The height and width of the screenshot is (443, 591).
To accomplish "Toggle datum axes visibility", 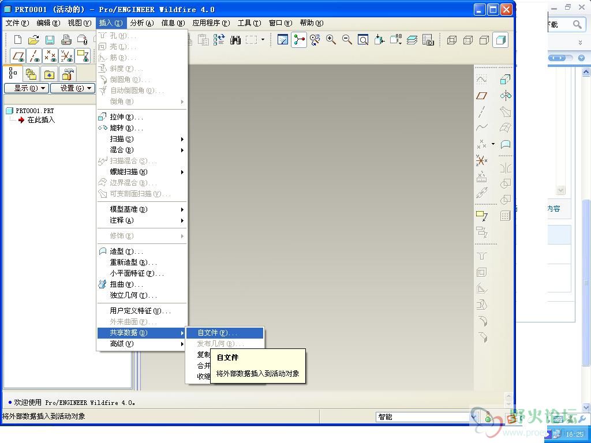I will tap(34, 56).
